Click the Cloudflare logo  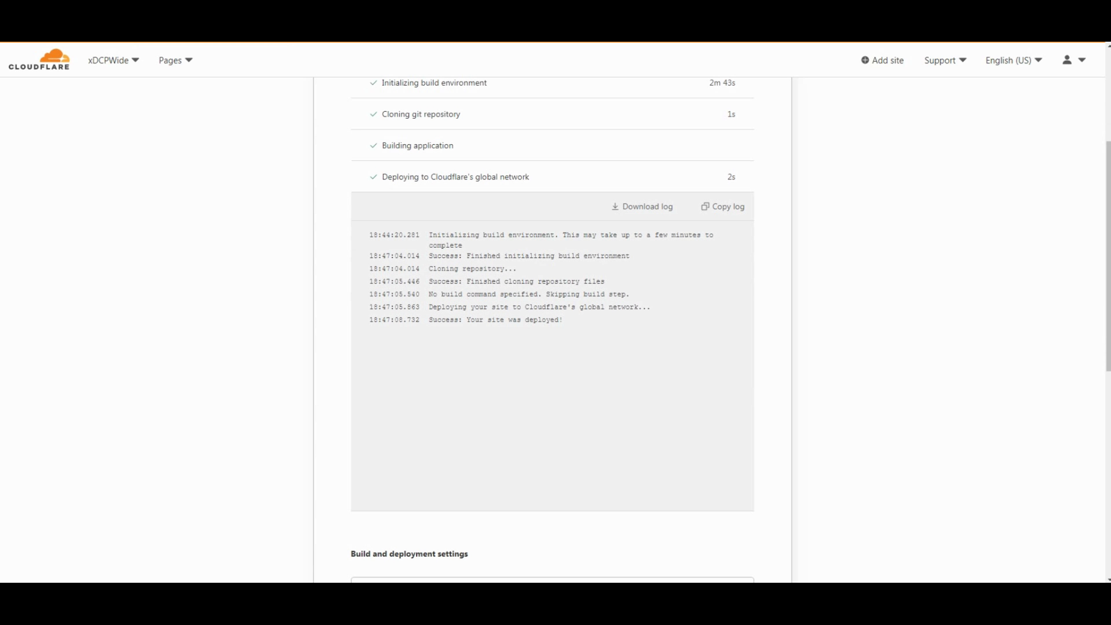pyautogui.click(x=39, y=60)
